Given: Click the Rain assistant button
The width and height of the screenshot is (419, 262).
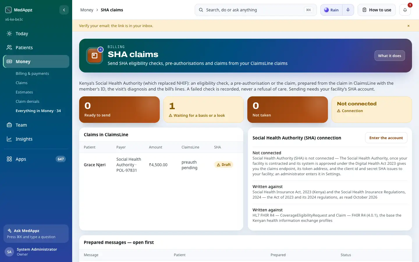Looking at the screenshot, I should pyautogui.click(x=331, y=10).
